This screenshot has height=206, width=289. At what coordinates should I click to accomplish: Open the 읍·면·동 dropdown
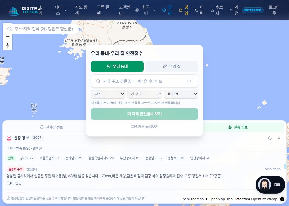point(181,94)
